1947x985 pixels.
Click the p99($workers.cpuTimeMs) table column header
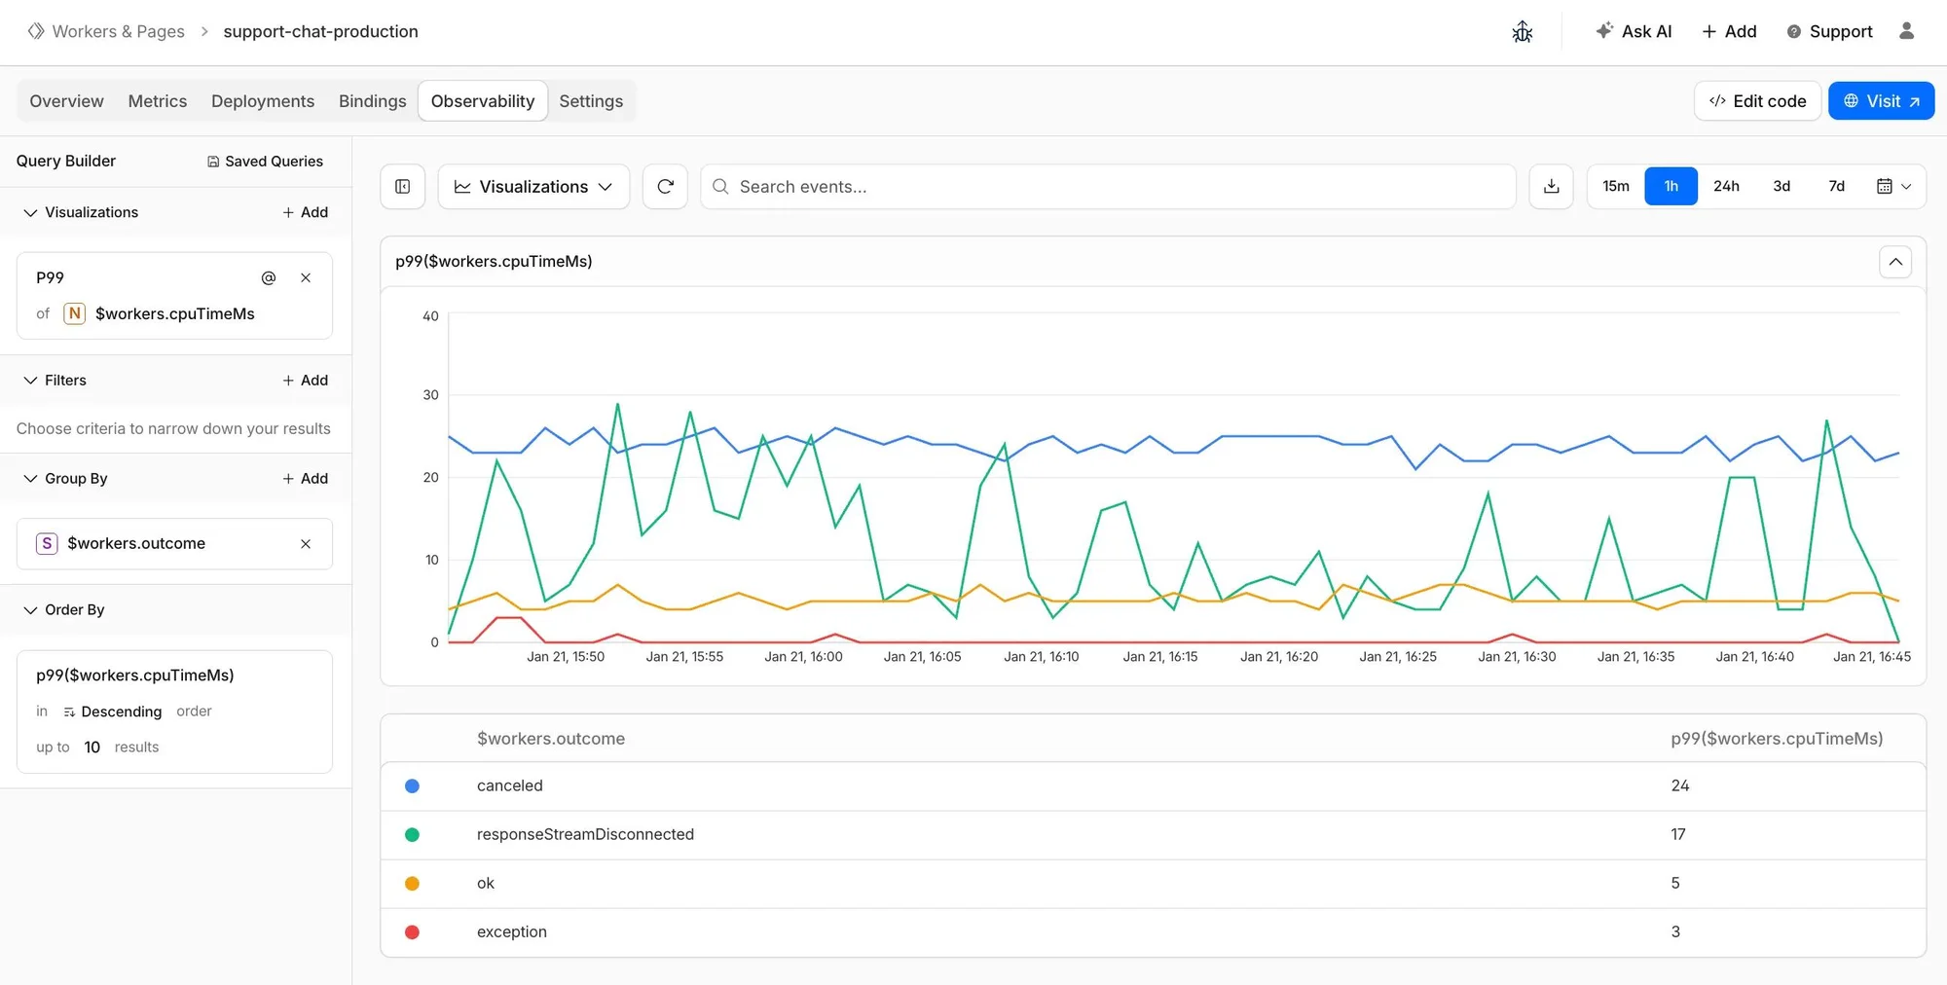click(1777, 739)
